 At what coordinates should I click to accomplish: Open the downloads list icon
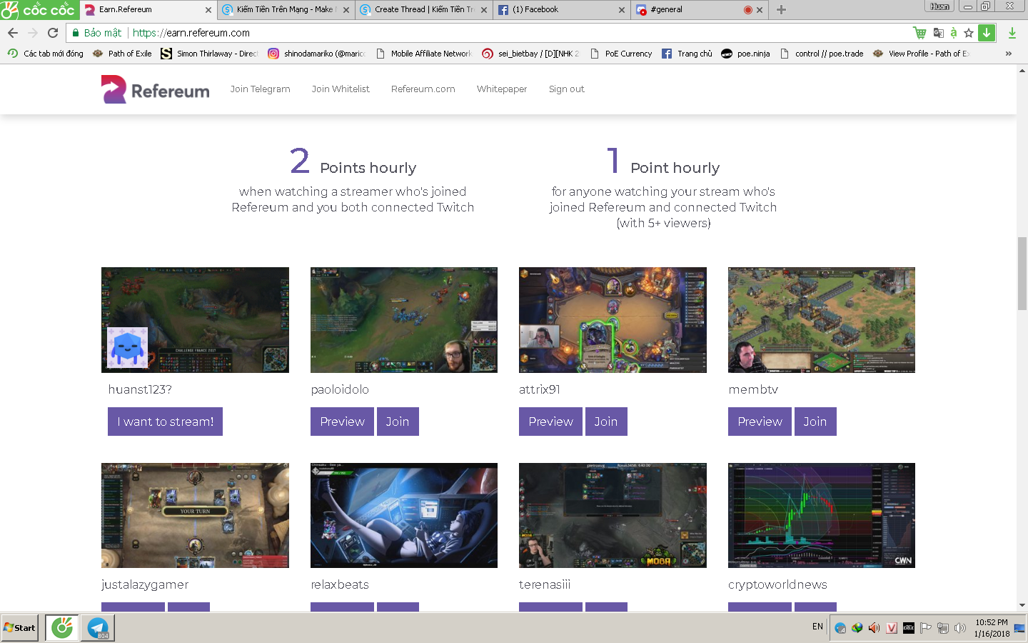(1012, 33)
